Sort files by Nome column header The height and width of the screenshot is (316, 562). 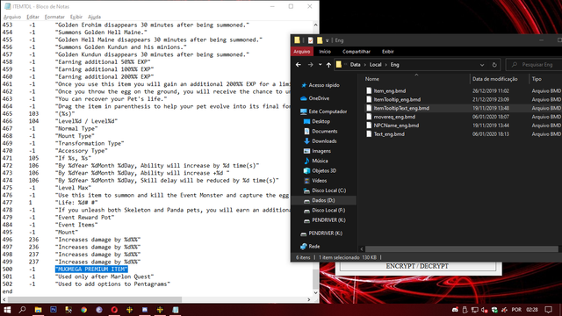tap(372, 79)
